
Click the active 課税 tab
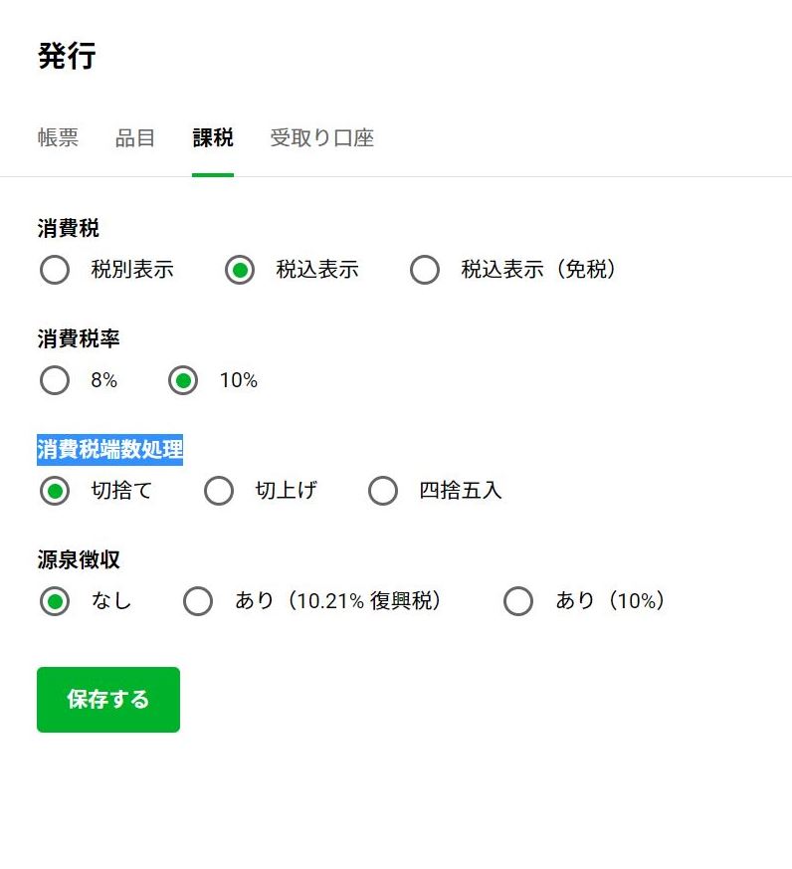(213, 138)
